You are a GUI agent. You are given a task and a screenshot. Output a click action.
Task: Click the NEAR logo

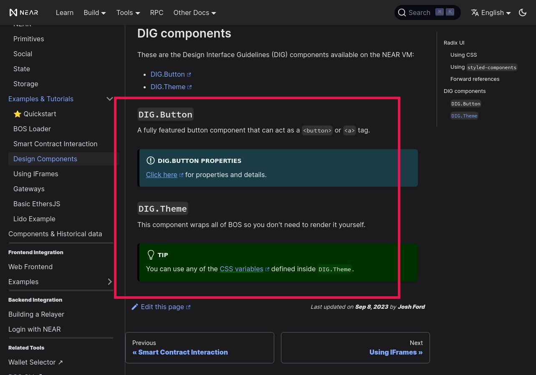[x=24, y=12]
